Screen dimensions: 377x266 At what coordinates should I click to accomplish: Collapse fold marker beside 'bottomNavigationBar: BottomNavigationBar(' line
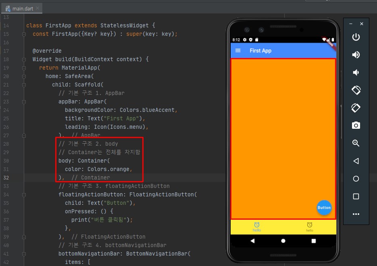tap(24, 254)
